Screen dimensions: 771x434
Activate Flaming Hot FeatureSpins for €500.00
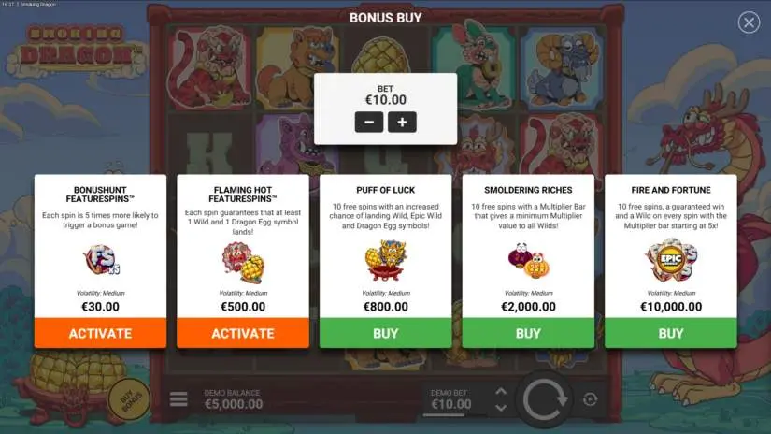(243, 333)
